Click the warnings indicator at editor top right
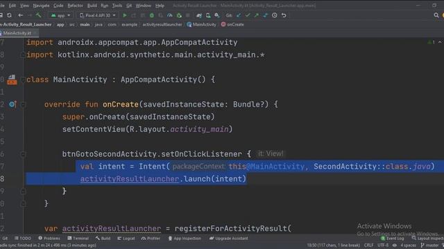The height and width of the screenshot is (249, 444). (x=432, y=42)
